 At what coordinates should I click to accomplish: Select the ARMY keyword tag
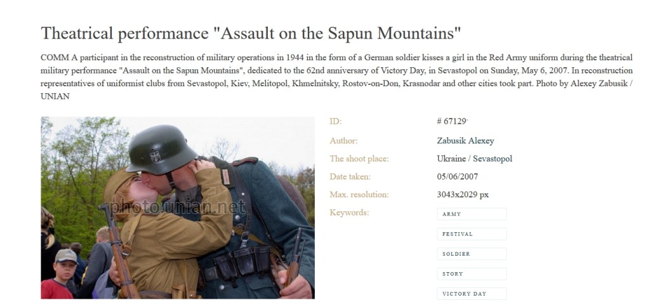(471, 214)
